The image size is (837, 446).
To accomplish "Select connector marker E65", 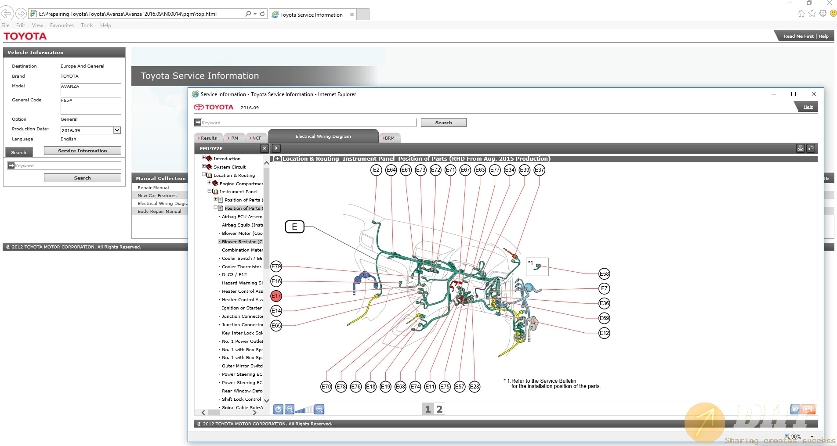I will 276,326.
